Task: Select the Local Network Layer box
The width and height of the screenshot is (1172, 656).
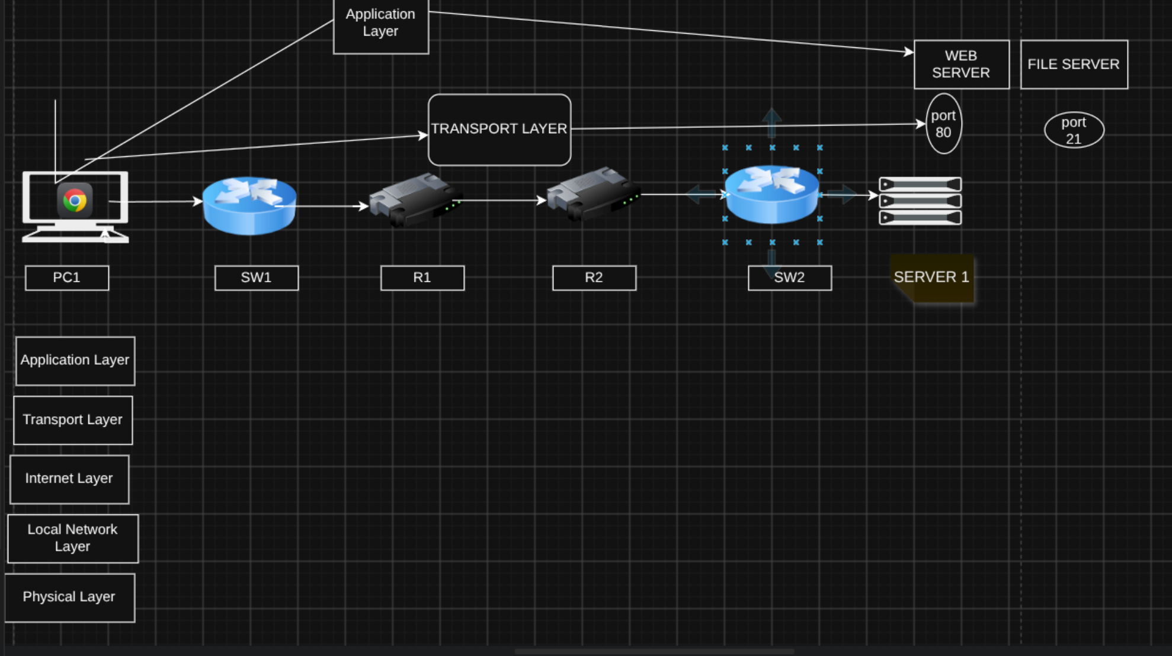Action: [73, 538]
